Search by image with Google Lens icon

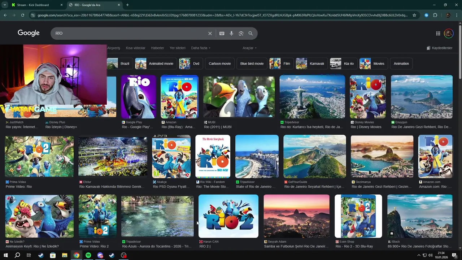[241, 33]
